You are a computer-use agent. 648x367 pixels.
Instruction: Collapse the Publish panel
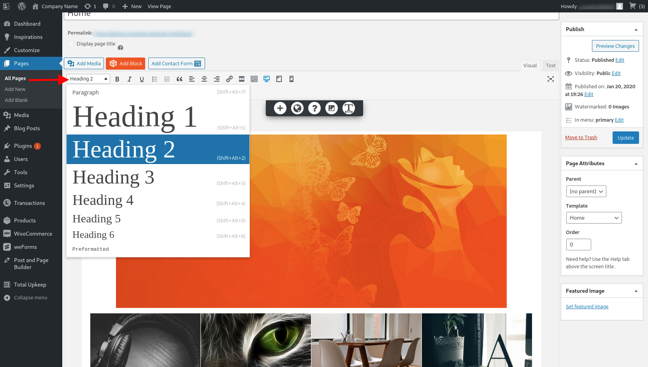[636, 30]
